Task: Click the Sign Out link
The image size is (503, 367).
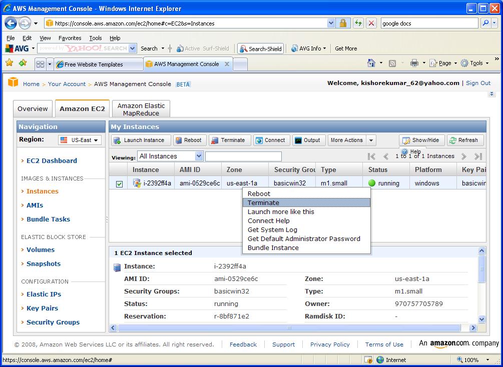Action: [478, 83]
